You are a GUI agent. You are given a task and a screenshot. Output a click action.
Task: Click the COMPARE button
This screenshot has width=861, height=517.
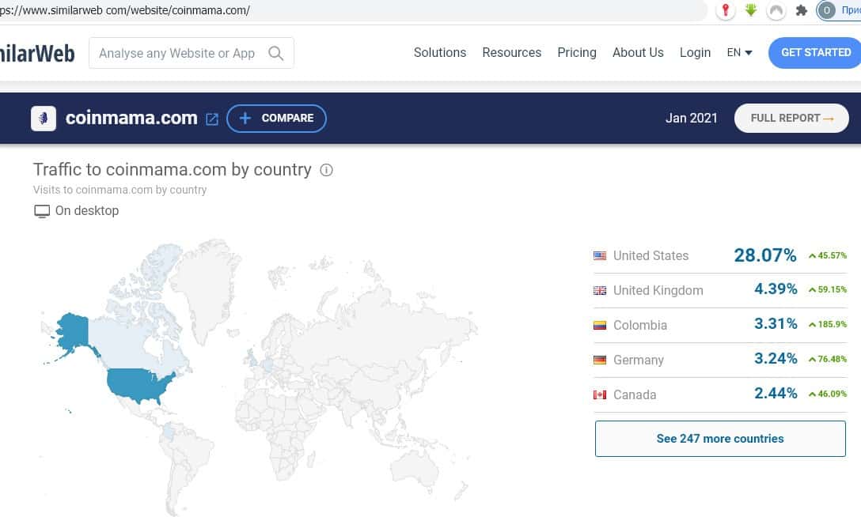tap(277, 119)
